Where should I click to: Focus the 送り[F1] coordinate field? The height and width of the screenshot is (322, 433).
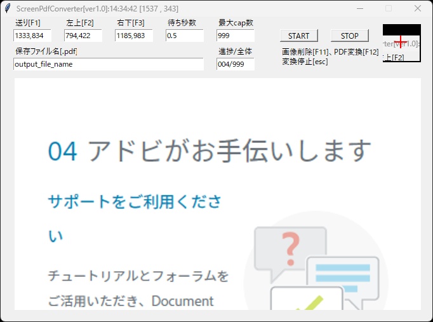click(x=32, y=36)
